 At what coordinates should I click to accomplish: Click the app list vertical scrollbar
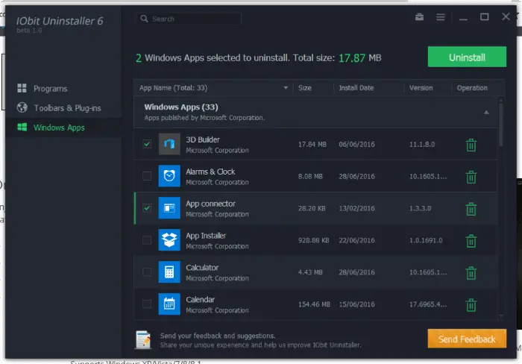coord(501,207)
